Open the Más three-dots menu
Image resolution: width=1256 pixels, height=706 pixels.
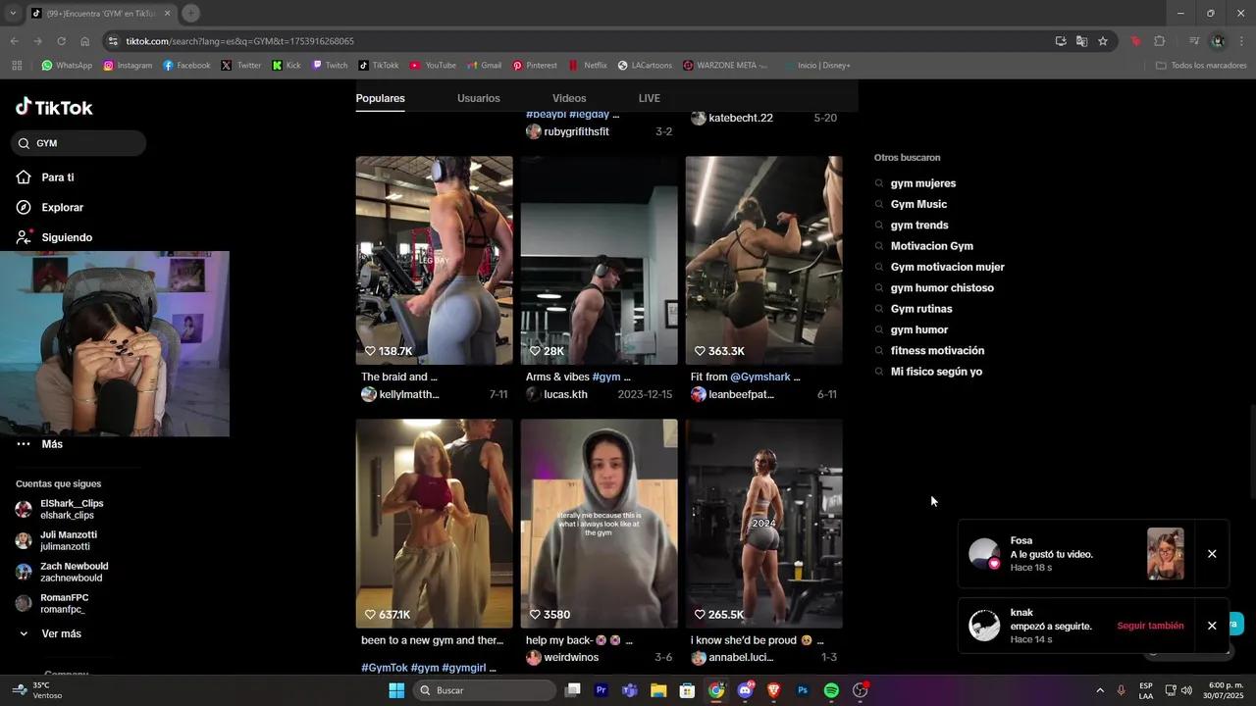pos(24,444)
